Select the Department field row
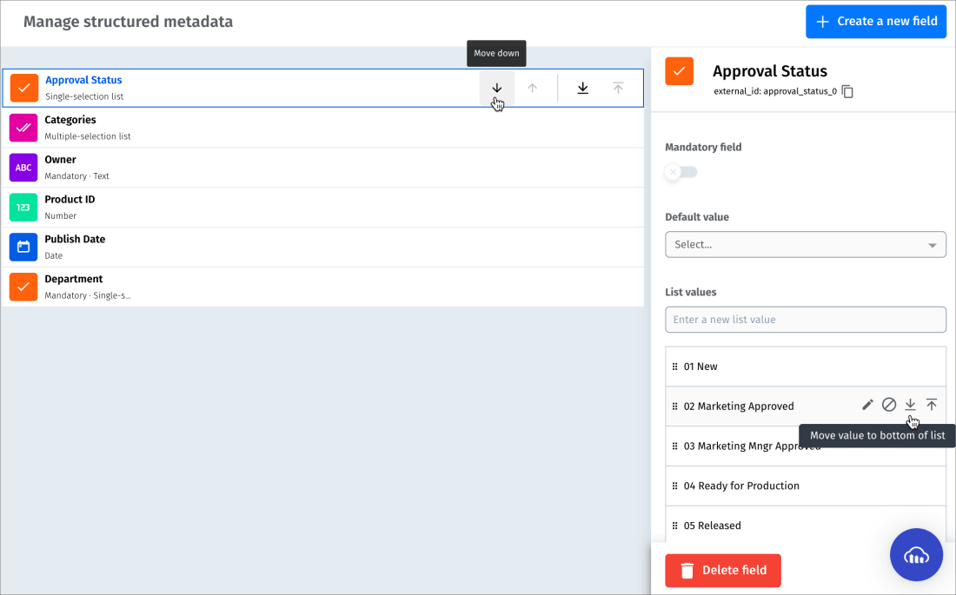Image resolution: width=956 pixels, height=595 pixels. coord(323,287)
